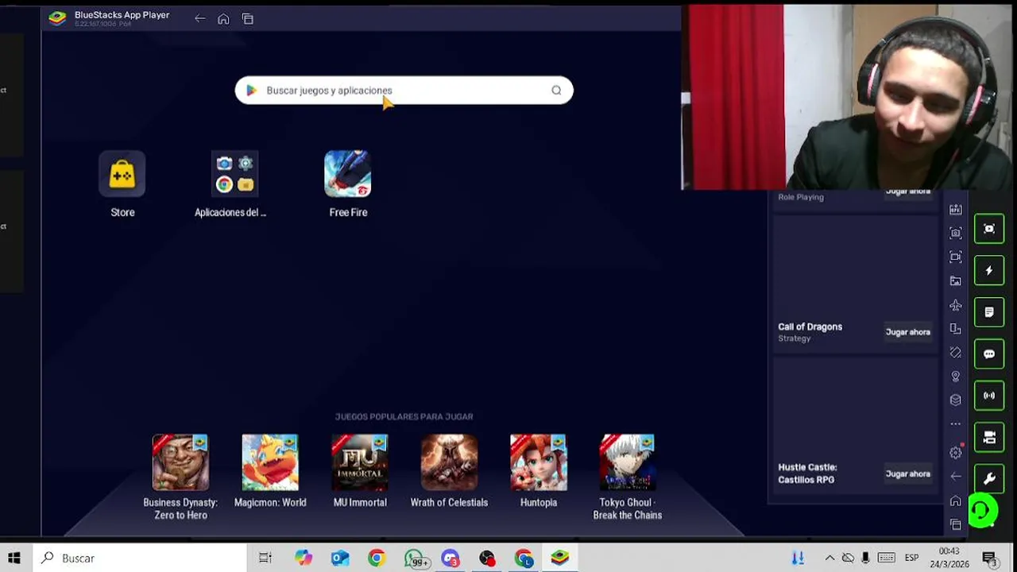Take a screenshot with the side toolbar
1017x572 pixels.
[x=956, y=233]
